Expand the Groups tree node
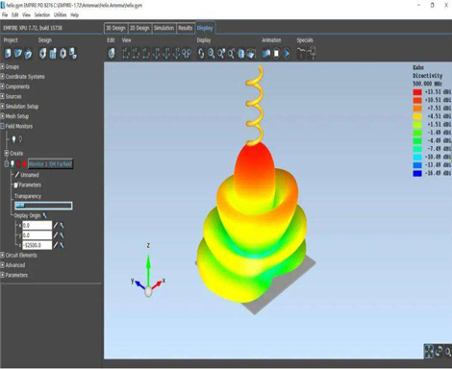452x369 pixels. [x=3, y=66]
